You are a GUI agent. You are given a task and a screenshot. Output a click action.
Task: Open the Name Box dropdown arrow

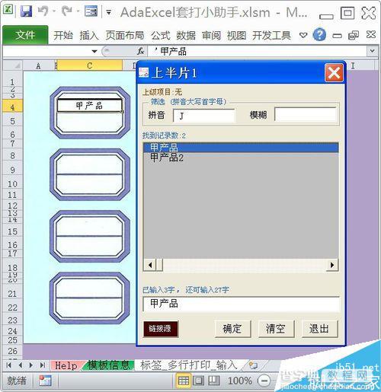coord(94,52)
